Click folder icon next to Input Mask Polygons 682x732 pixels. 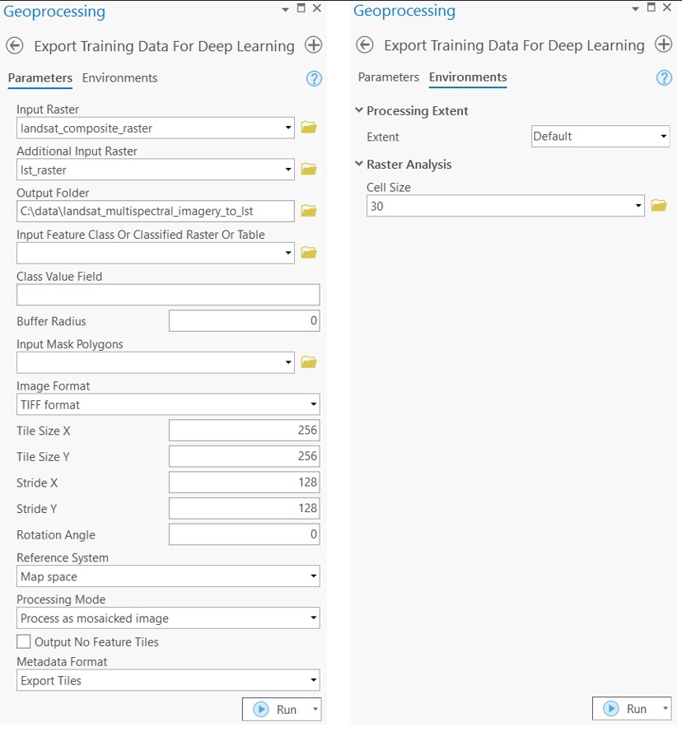(309, 362)
